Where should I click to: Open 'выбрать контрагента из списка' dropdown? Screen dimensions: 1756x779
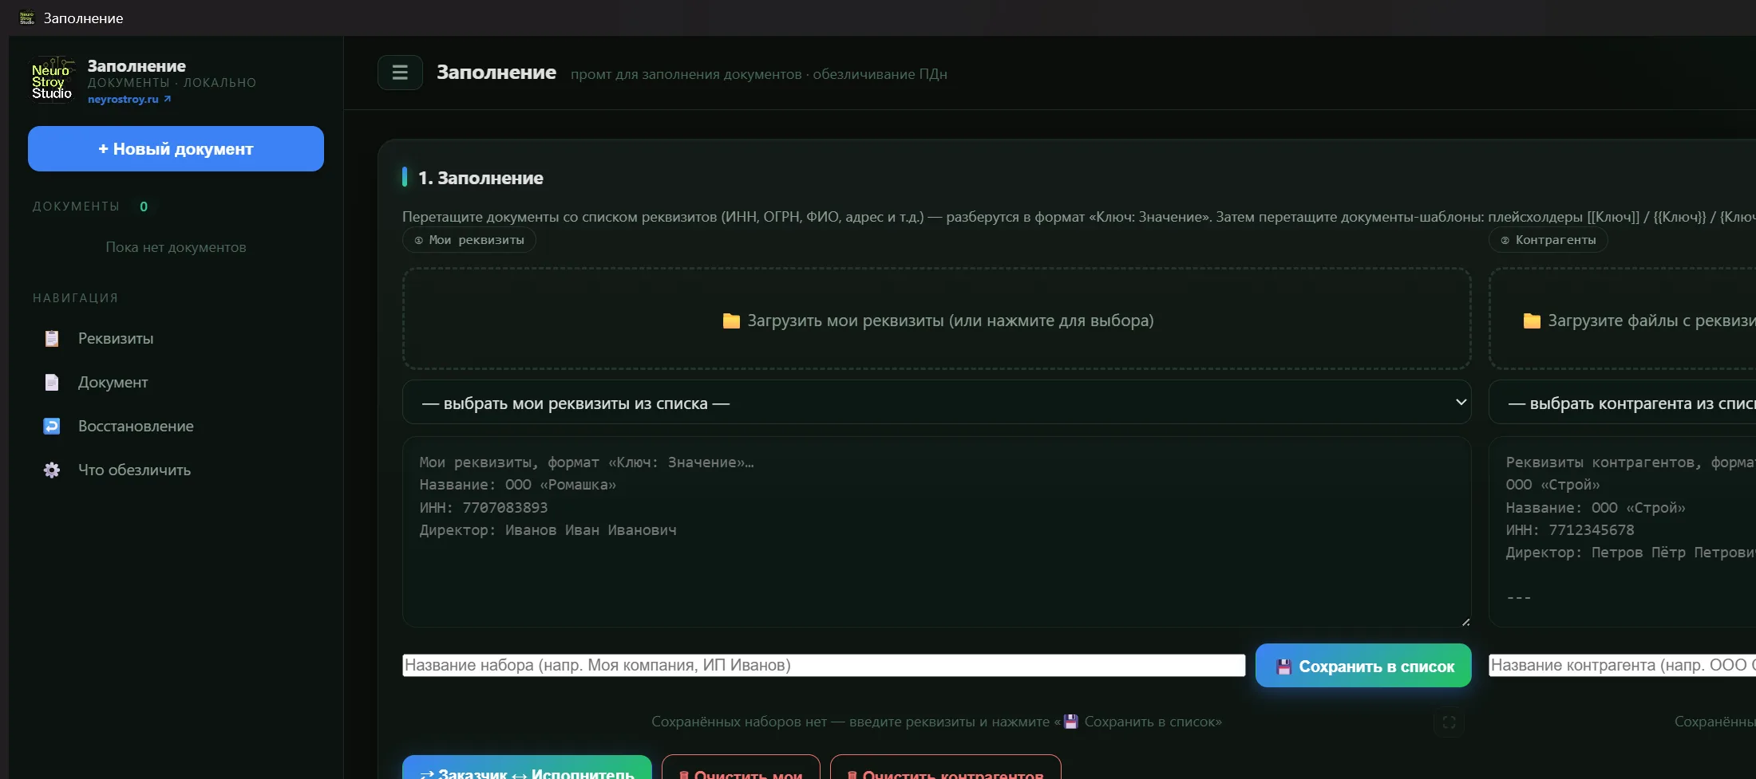[x=1622, y=403]
